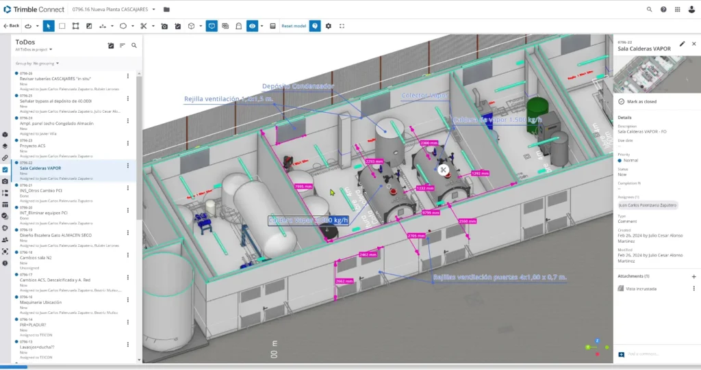Toggle the ghost transparency mode

239,26
